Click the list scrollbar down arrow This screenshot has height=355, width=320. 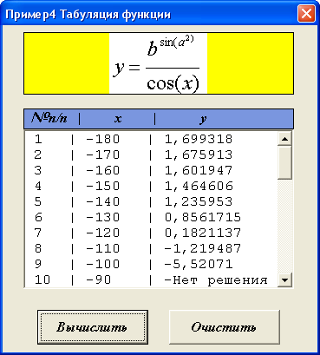point(285,279)
